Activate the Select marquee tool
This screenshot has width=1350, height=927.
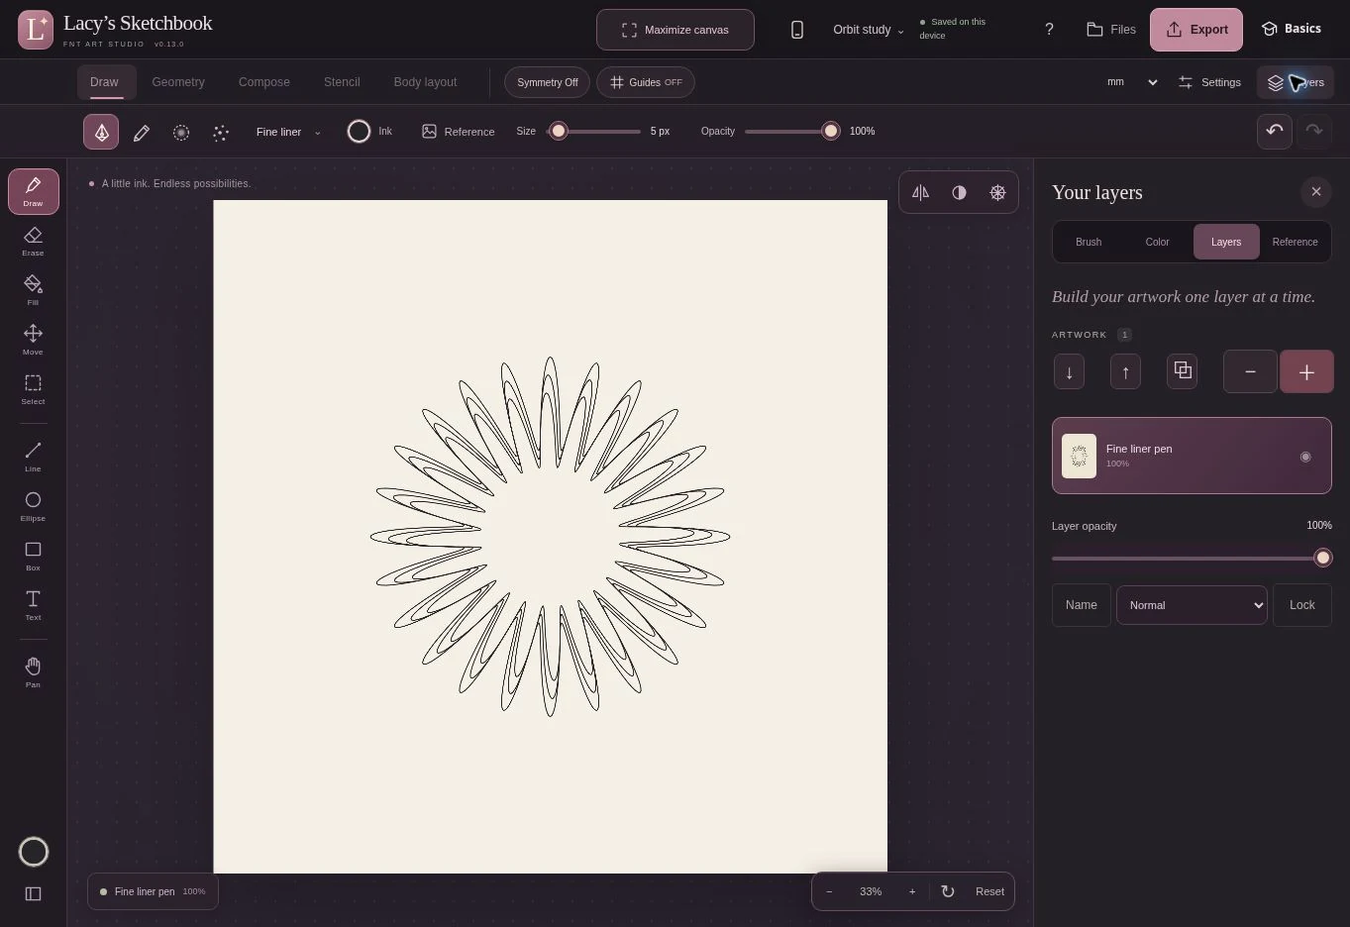click(33, 389)
